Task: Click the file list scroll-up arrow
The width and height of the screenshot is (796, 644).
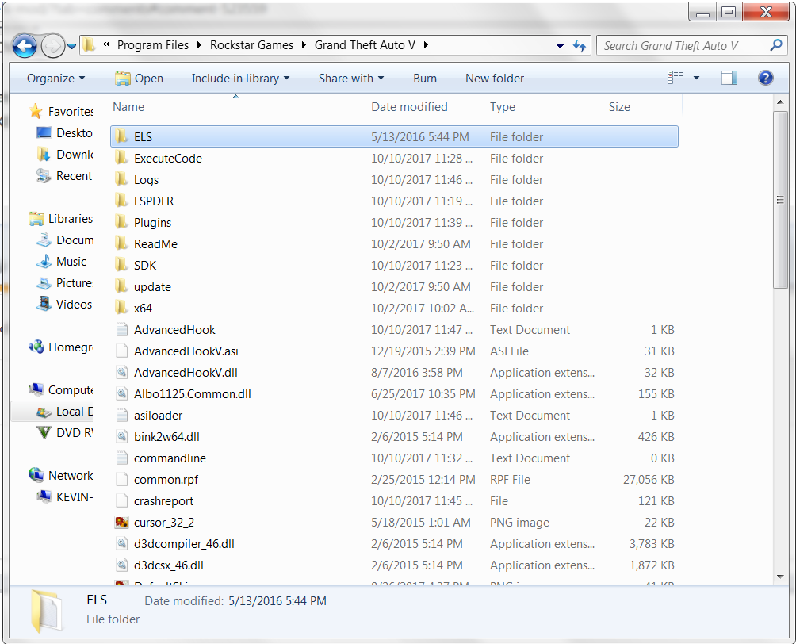Action: click(780, 102)
